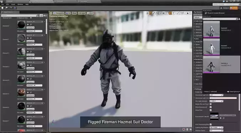Click the camera speed icon in viewport
Viewport: 241px width, 133px height.
point(188,13)
